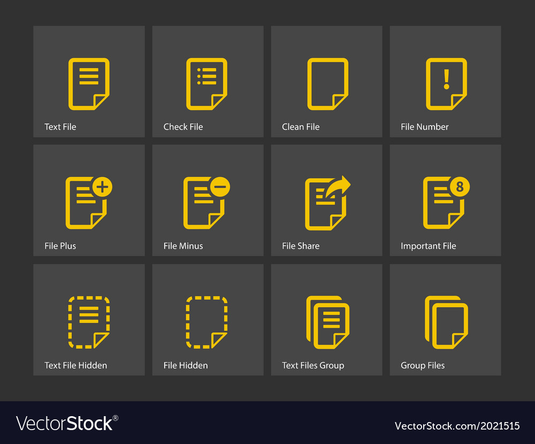Click the Important File icon with badge 8

(x=445, y=202)
